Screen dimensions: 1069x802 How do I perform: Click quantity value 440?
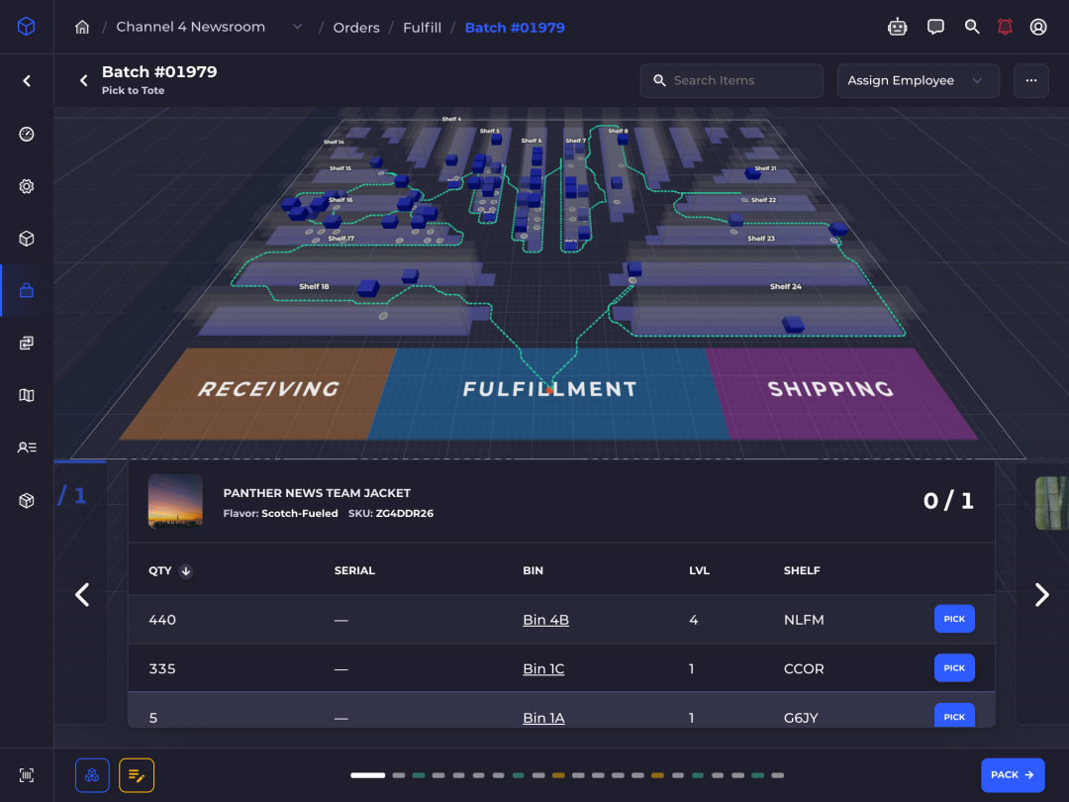(162, 619)
